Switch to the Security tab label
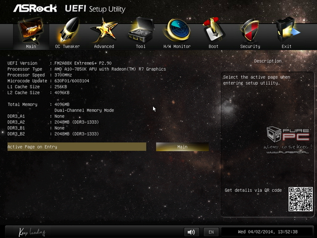This screenshot has height=238, width=317. (x=250, y=47)
